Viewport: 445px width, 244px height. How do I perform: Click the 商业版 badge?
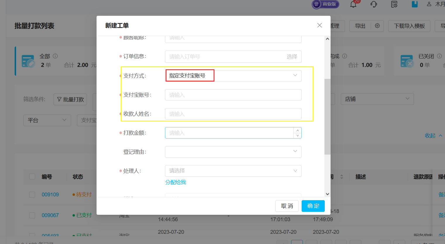tap(325, 4)
